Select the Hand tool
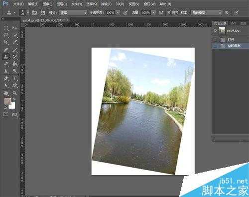 6,93
